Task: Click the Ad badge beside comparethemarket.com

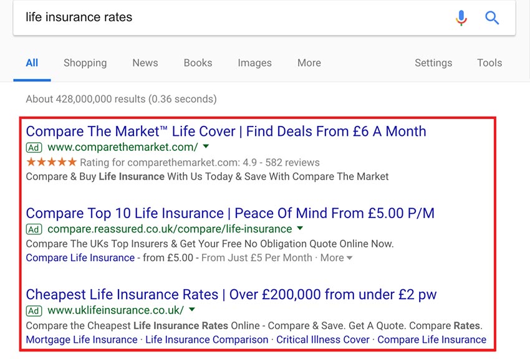Action: (x=34, y=148)
